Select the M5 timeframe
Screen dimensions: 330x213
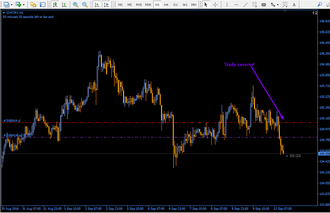(x=129, y=5)
